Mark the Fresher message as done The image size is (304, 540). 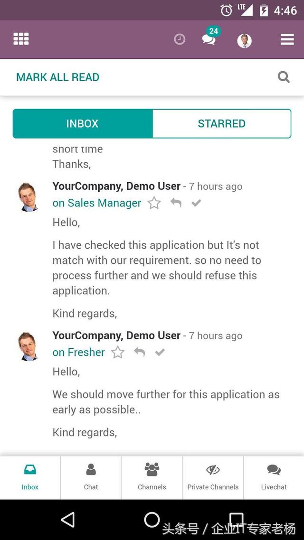(160, 352)
